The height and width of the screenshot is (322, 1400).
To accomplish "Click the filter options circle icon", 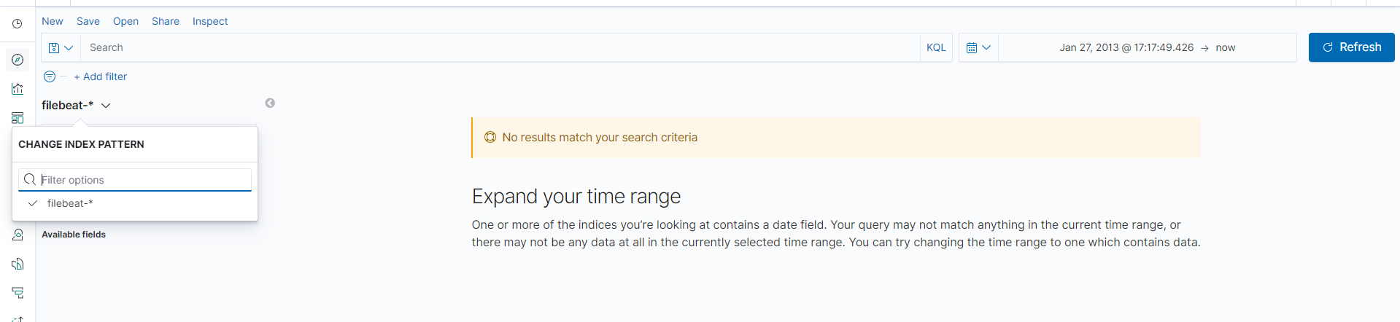I will [50, 76].
